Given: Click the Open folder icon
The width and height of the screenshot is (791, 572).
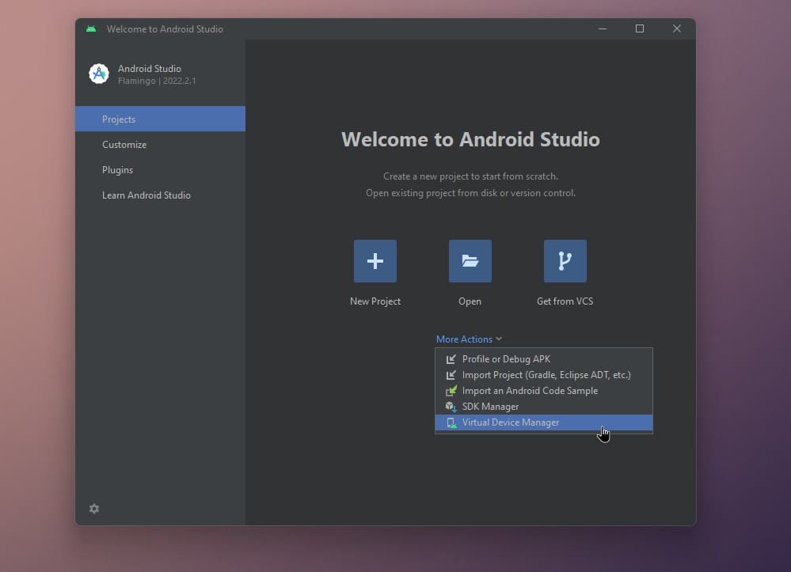Looking at the screenshot, I should [x=470, y=261].
